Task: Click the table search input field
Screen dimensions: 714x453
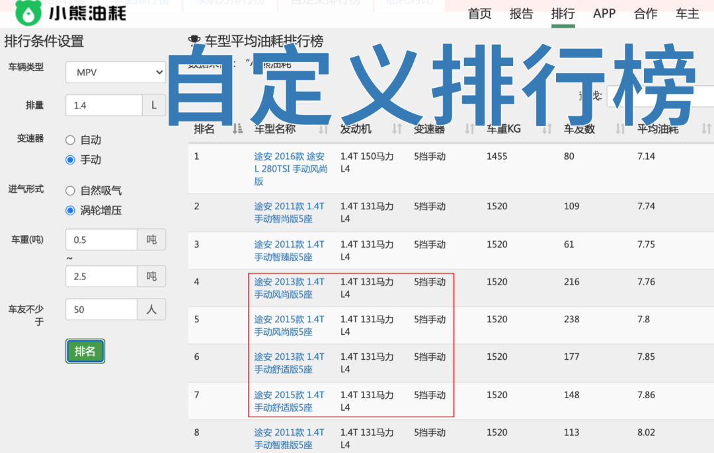Action: tap(660, 96)
